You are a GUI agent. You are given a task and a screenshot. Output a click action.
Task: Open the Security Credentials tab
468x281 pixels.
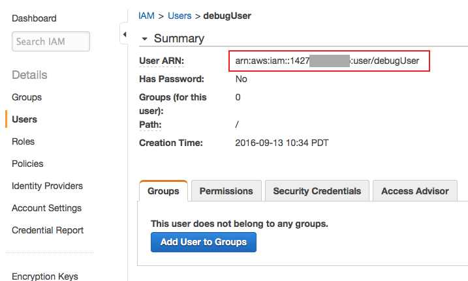point(317,191)
